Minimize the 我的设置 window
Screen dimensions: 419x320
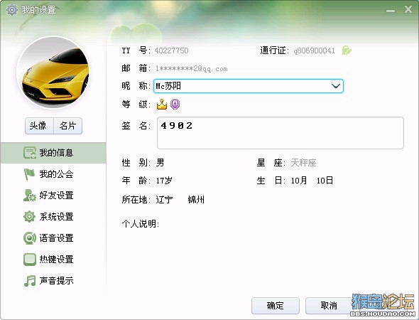coord(391,11)
